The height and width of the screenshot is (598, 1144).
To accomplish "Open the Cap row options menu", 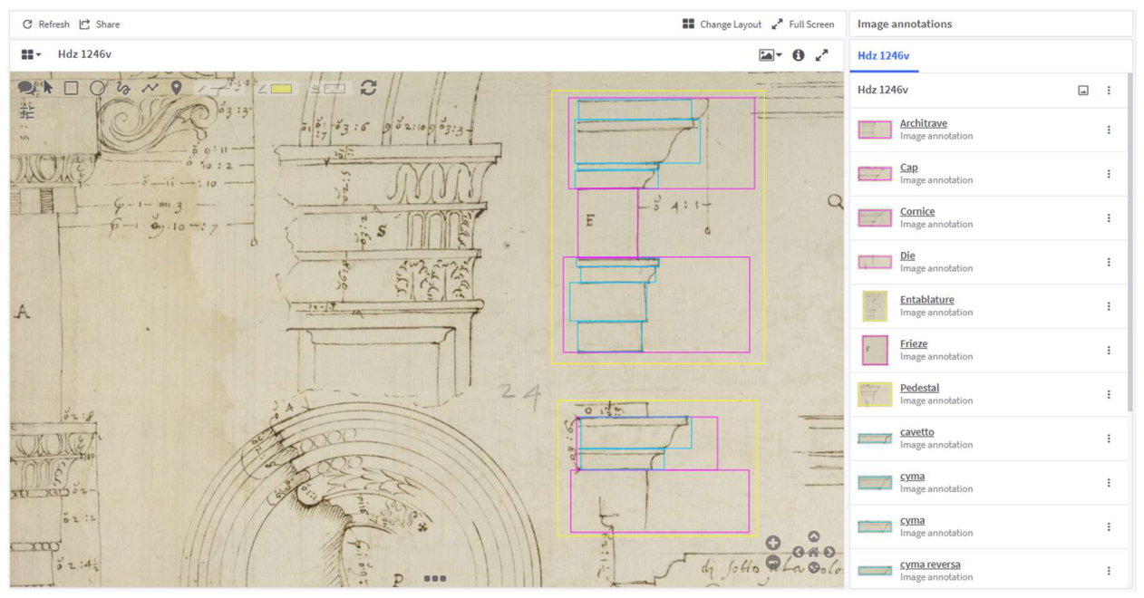I will pos(1109,174).
